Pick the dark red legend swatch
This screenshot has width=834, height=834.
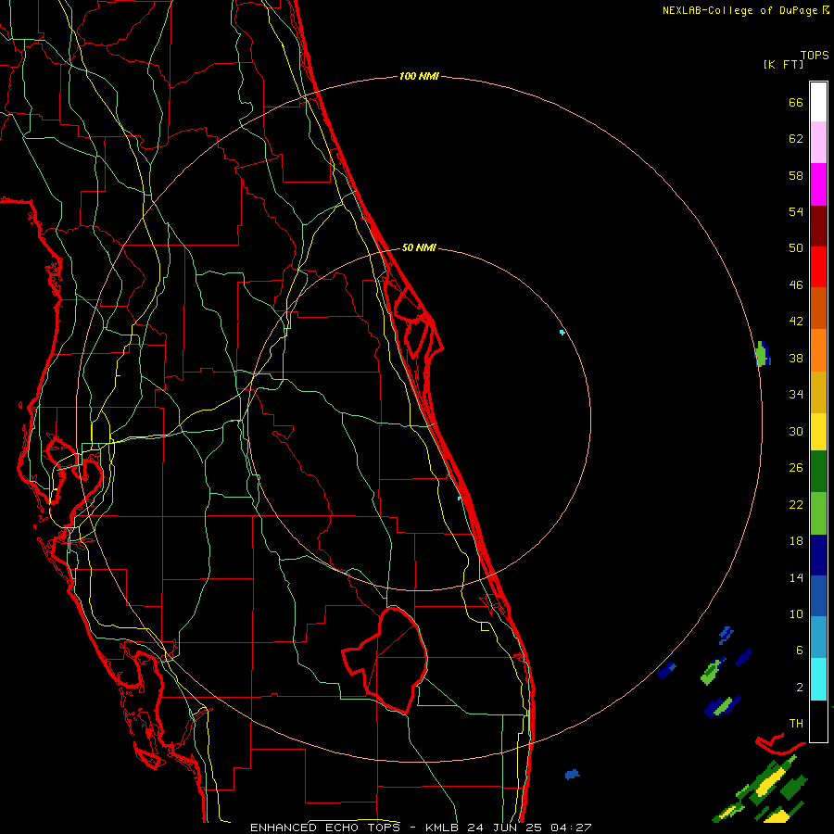pos(818,226)
